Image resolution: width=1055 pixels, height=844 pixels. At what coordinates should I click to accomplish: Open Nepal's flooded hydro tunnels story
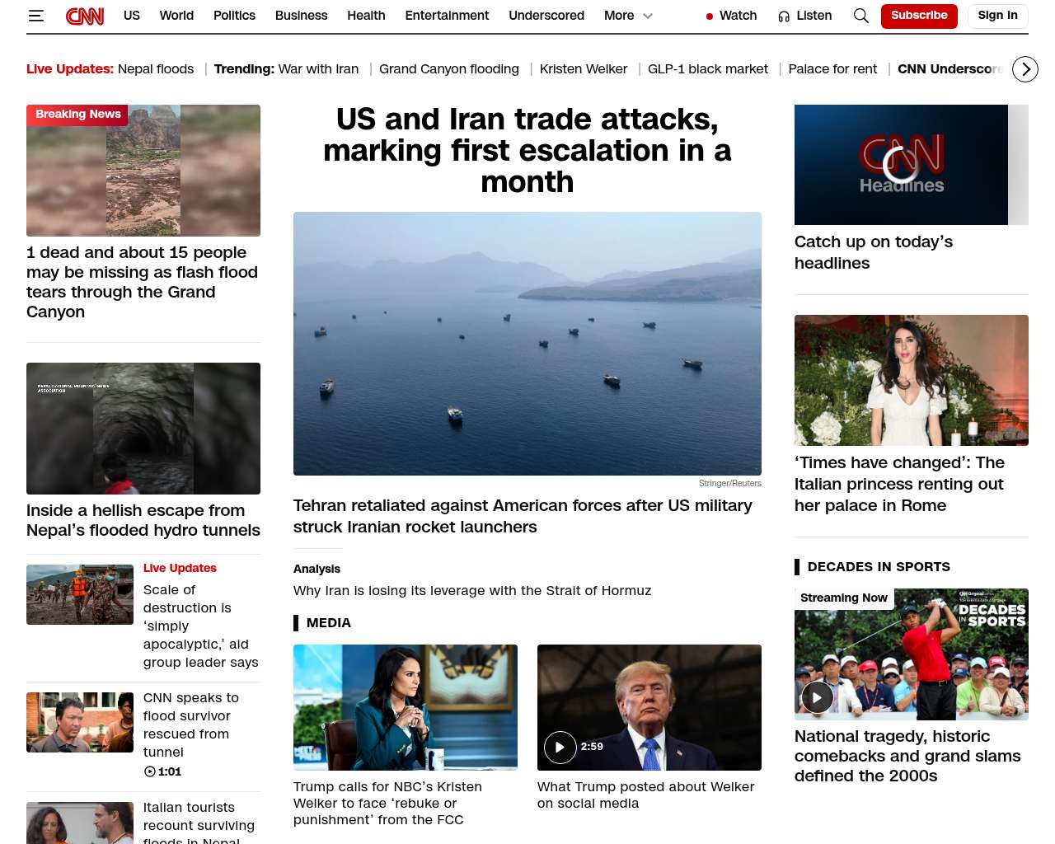[143, 520]
